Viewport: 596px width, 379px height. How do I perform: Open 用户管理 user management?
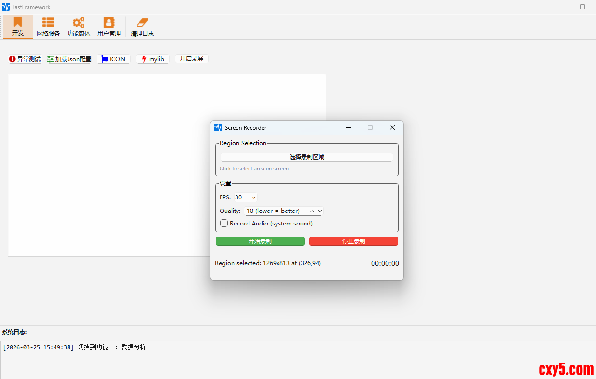pyautogui.click(x=109, y=27)
